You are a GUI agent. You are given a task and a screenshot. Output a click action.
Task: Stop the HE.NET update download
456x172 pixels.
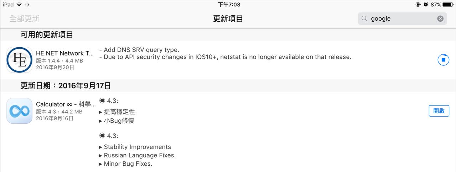click(x=443, y=60)
